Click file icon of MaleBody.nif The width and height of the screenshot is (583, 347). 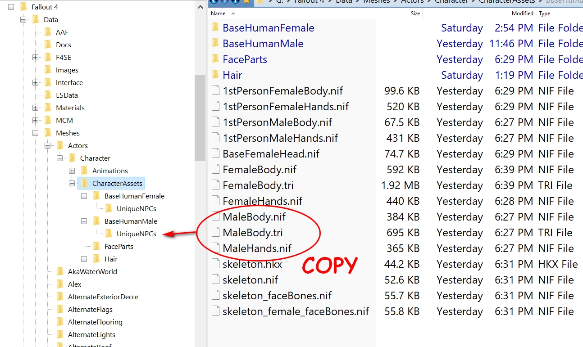(215, 216)
